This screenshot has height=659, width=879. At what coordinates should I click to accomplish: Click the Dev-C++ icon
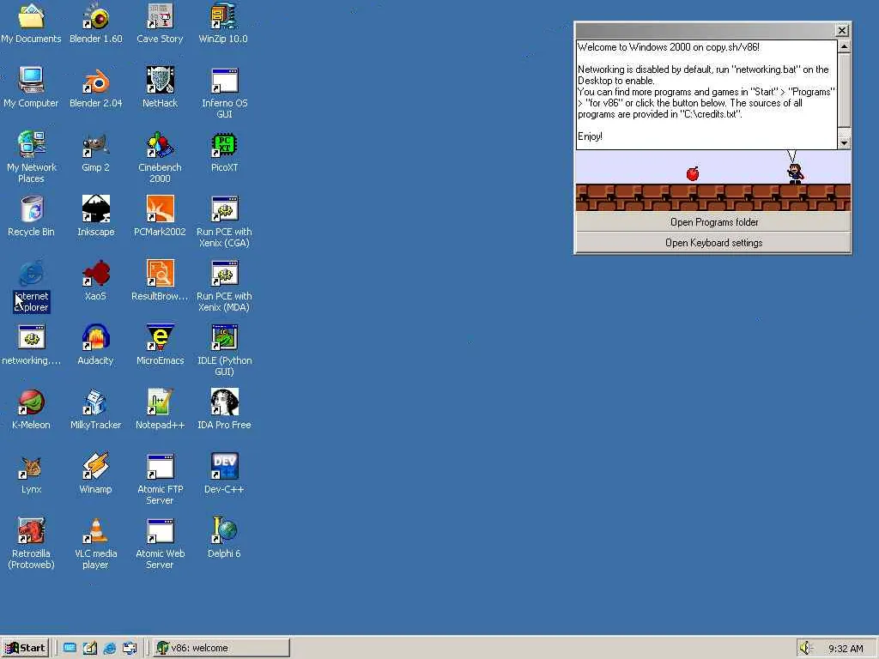[224, 467]
